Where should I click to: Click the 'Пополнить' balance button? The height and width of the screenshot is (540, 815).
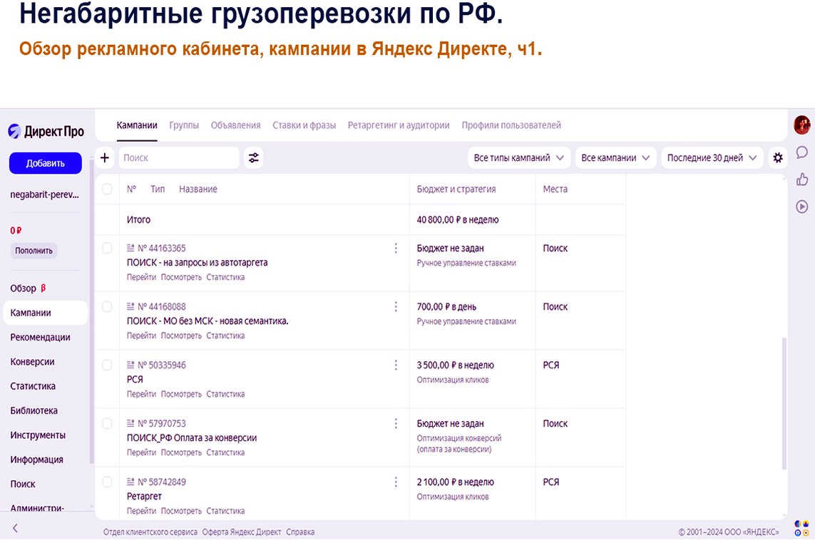(x=34, y=251)
